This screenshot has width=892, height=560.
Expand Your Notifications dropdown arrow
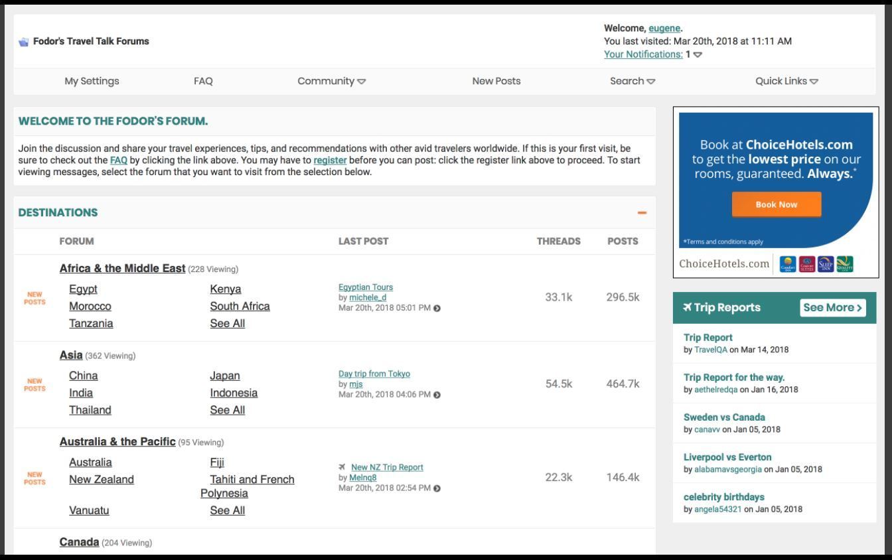coord(698,55)
